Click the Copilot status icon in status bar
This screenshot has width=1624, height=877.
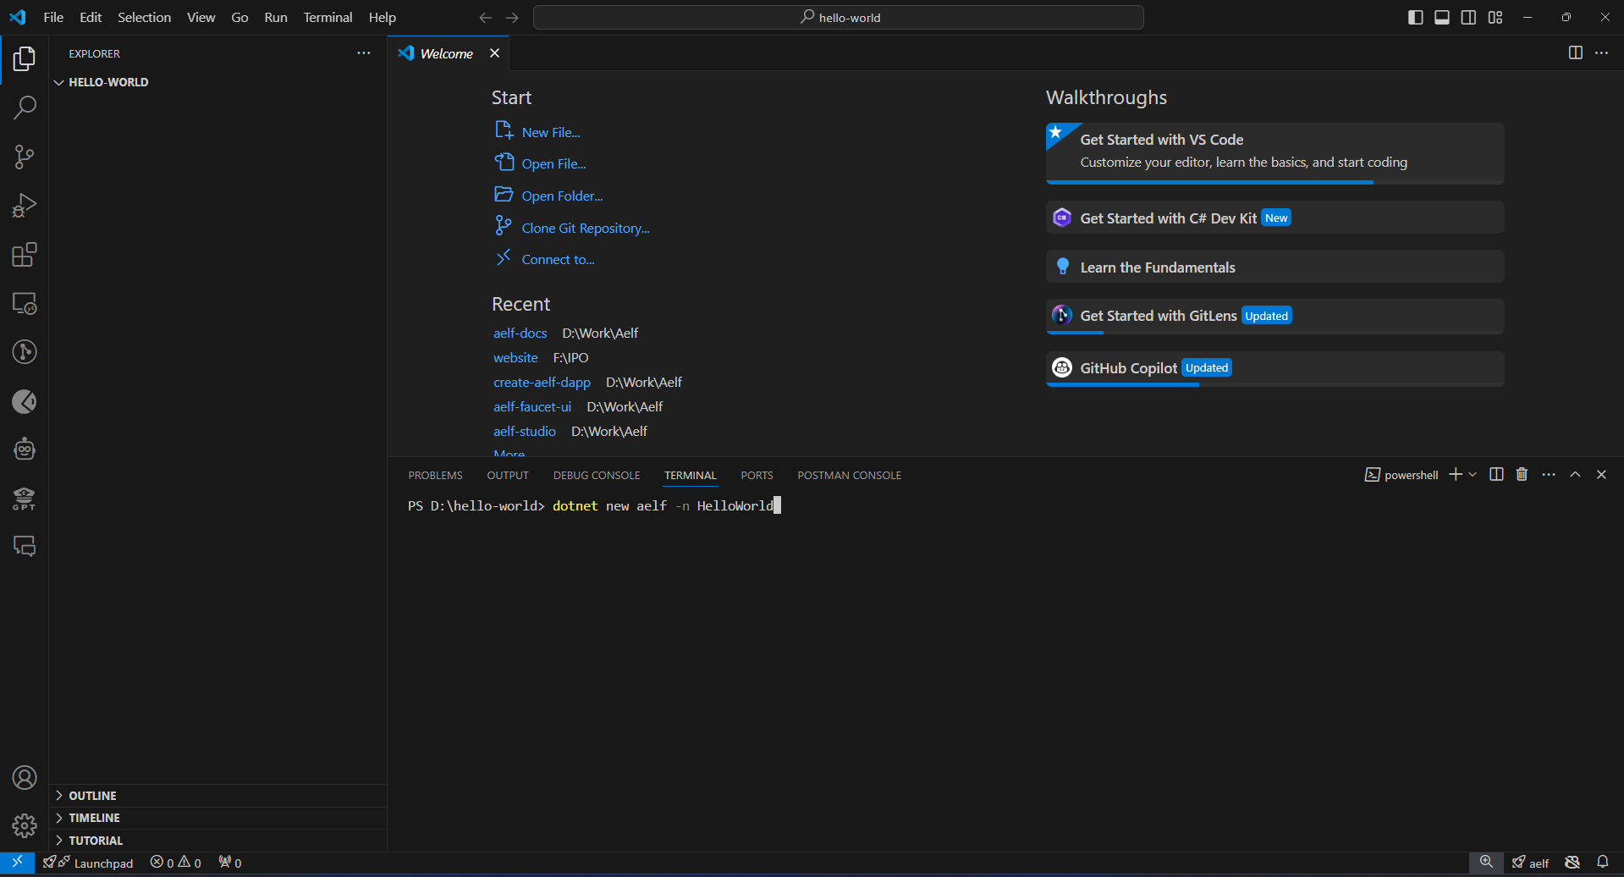[x=1572, y=863]
